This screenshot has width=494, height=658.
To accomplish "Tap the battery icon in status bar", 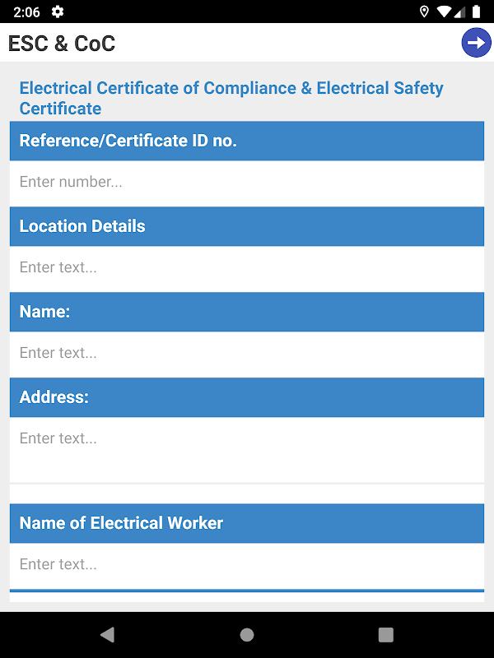I will point(476,12).
